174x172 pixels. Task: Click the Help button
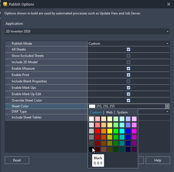[x=158, y=160]
